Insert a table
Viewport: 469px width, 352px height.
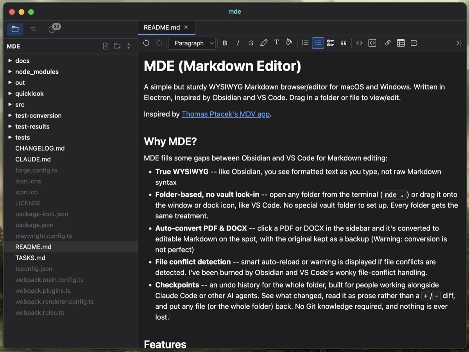(x=401, y=43)
